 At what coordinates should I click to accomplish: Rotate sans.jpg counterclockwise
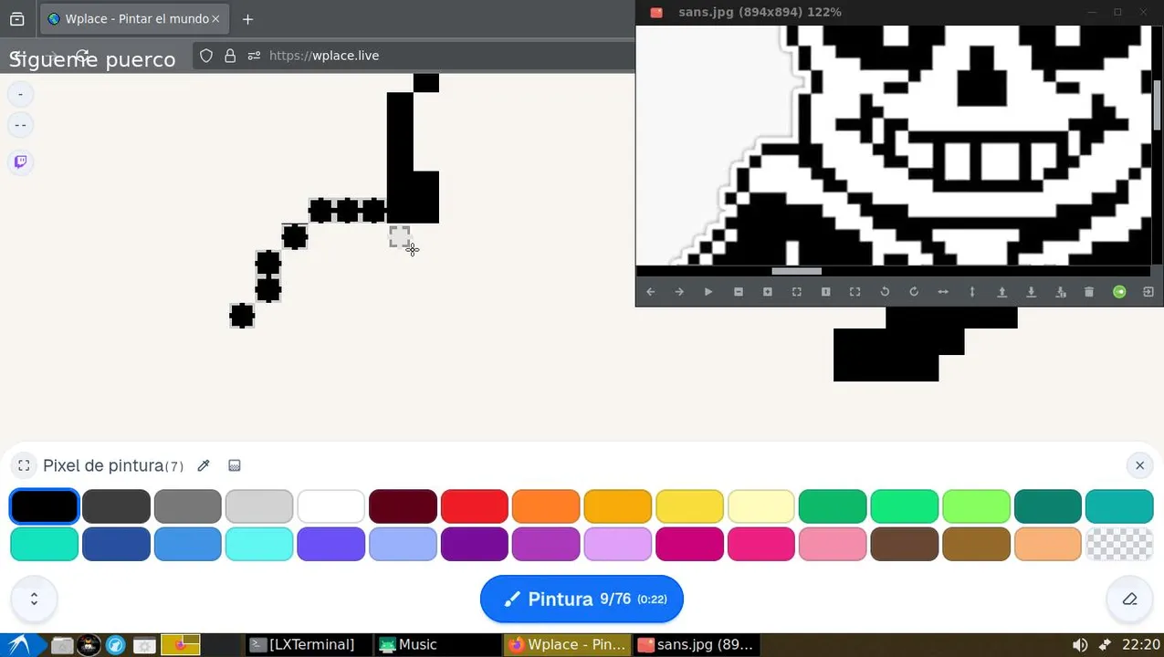[885, 292]
